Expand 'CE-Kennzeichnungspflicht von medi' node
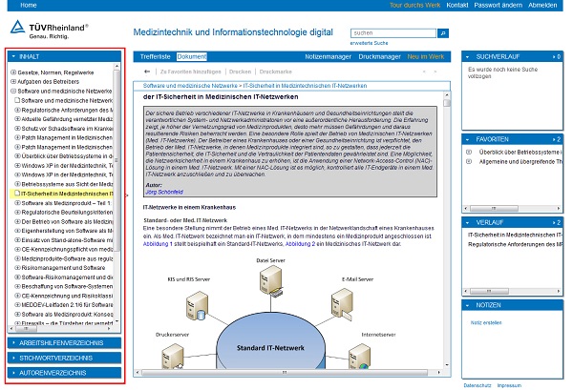Image resolution: width=573 pixels, height=390 pixels. tap(17, 249)
